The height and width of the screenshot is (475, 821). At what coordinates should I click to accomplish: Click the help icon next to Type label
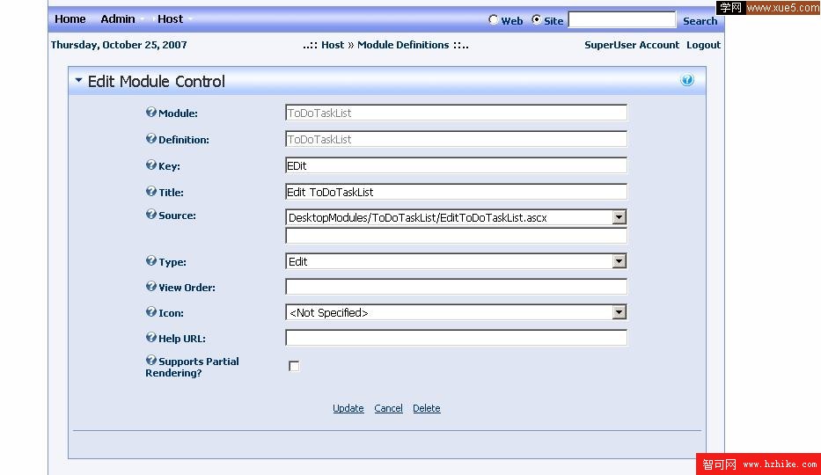(150, 260)
